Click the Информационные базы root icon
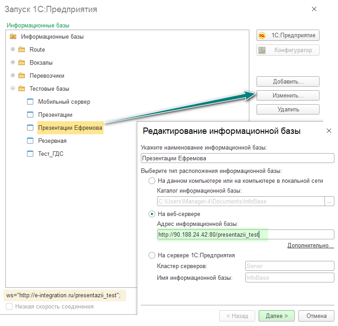Screen dimensions: 338x326 point(13,37)
